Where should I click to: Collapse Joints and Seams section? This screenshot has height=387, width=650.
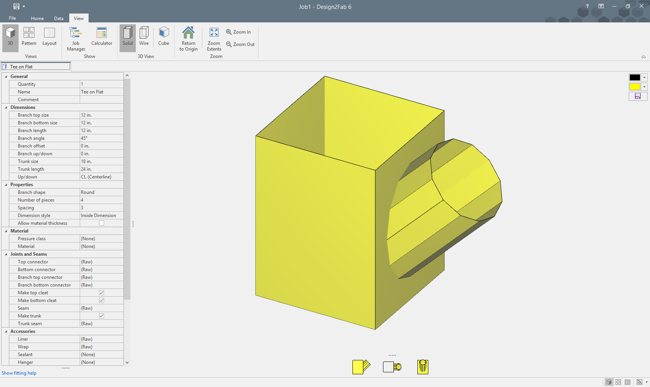pos(6,254)
